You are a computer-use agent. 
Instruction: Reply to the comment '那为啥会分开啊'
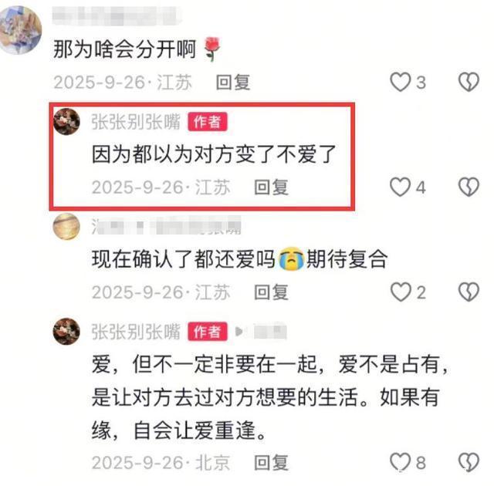[233, 83]
